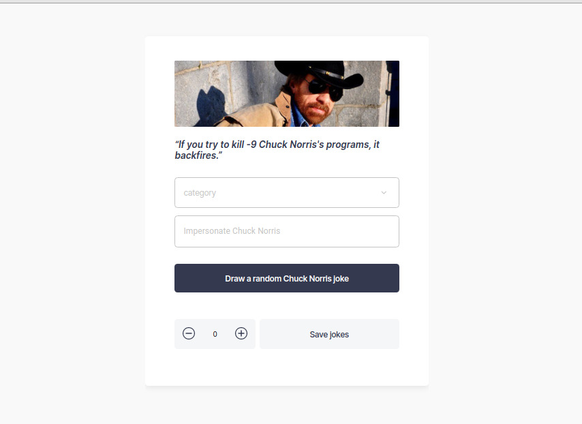Click the black cowboy hat in photo
Viewport: 582px width, 424px height.
[319, 72]
